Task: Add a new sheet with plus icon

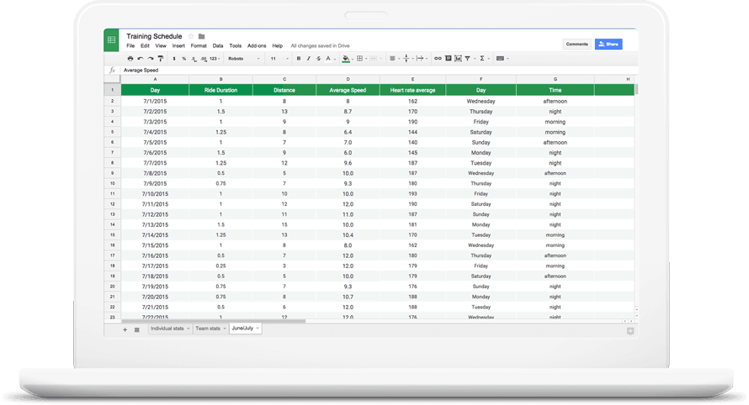Action: click(125, 329)
